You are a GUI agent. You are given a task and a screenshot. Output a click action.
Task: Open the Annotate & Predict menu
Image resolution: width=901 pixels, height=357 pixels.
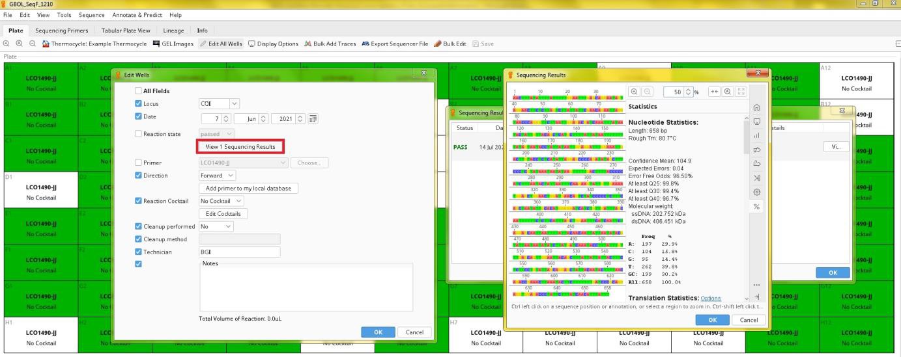[x=137, y=15]
